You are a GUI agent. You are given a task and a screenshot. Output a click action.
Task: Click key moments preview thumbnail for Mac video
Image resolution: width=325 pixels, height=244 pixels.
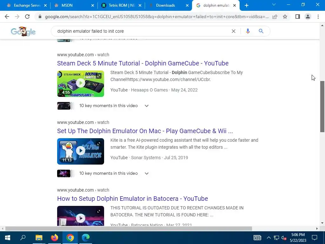point(64,173)
